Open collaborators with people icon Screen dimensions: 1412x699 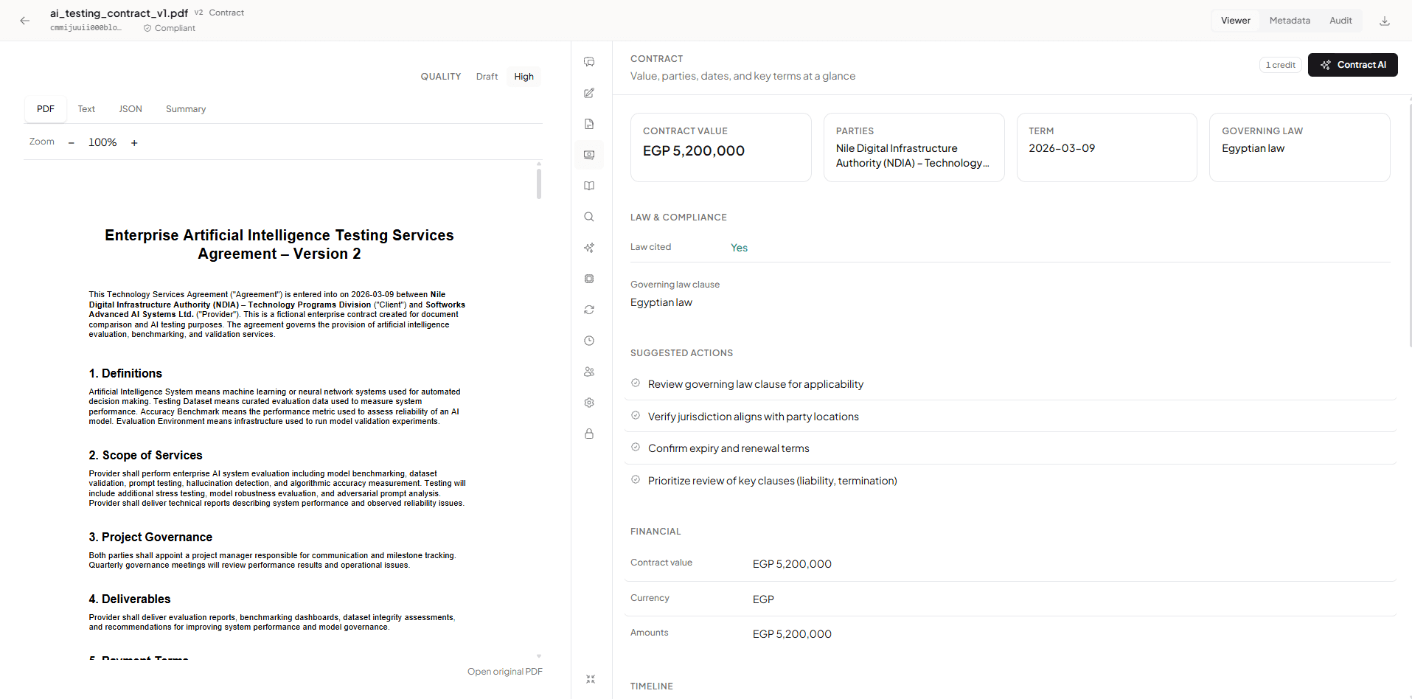click(588, 371)
